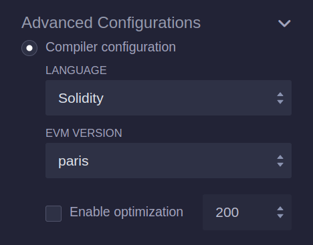Click the Compiler configuration label text

[110, 47]
